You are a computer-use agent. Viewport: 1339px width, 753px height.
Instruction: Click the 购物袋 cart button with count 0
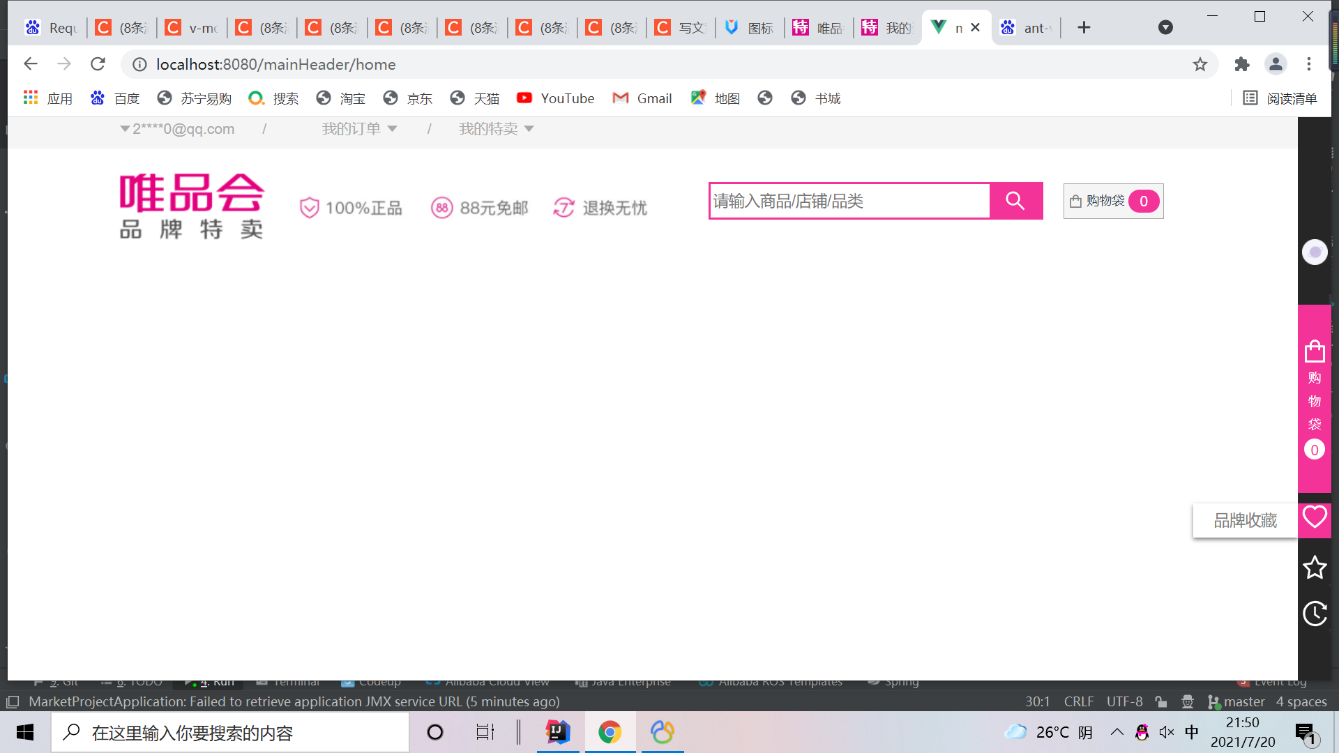1113,200
